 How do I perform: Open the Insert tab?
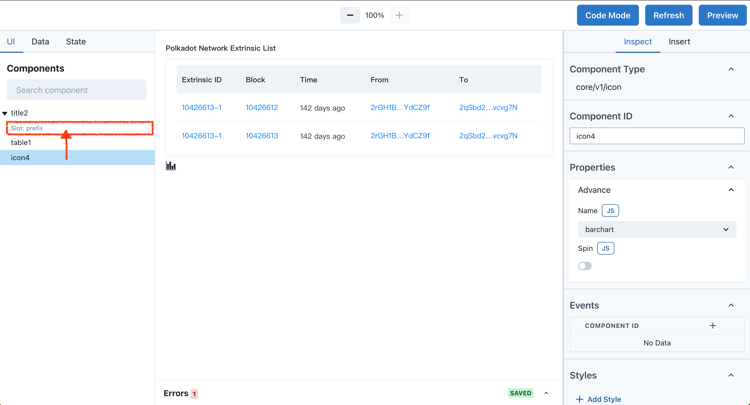tap(679, 42)
